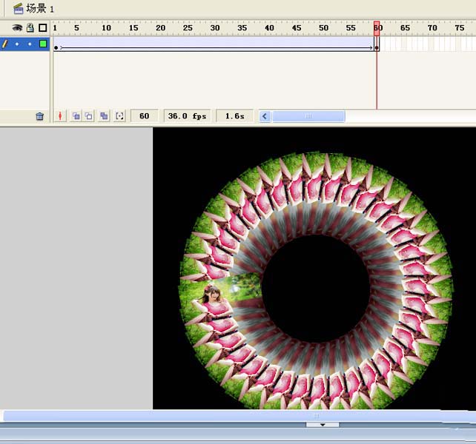The image size is (476, 444).
Task: Select the 场景 1 scene label
Action: pos(40,8)
